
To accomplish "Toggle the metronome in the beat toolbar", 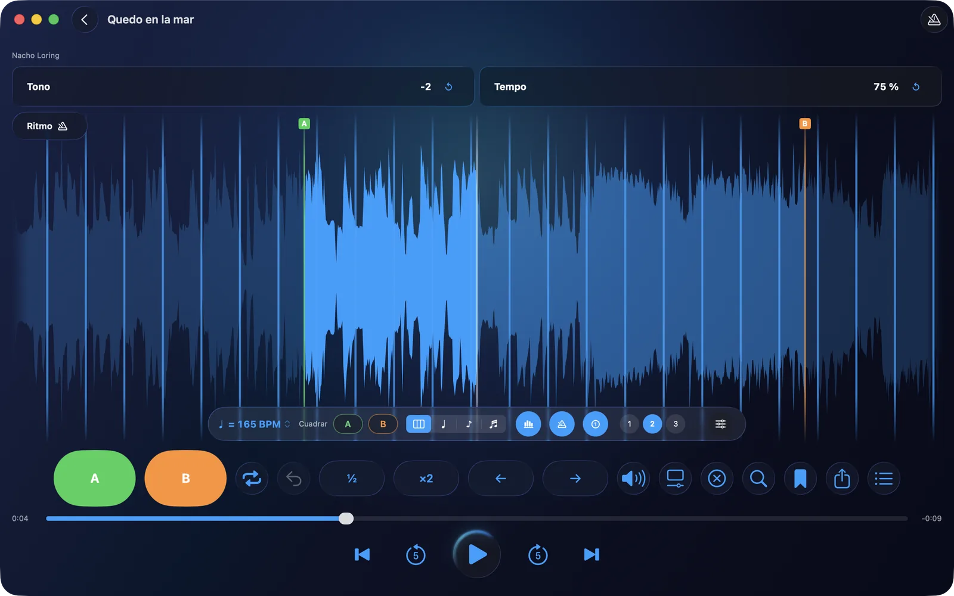I will coord(562,424).
